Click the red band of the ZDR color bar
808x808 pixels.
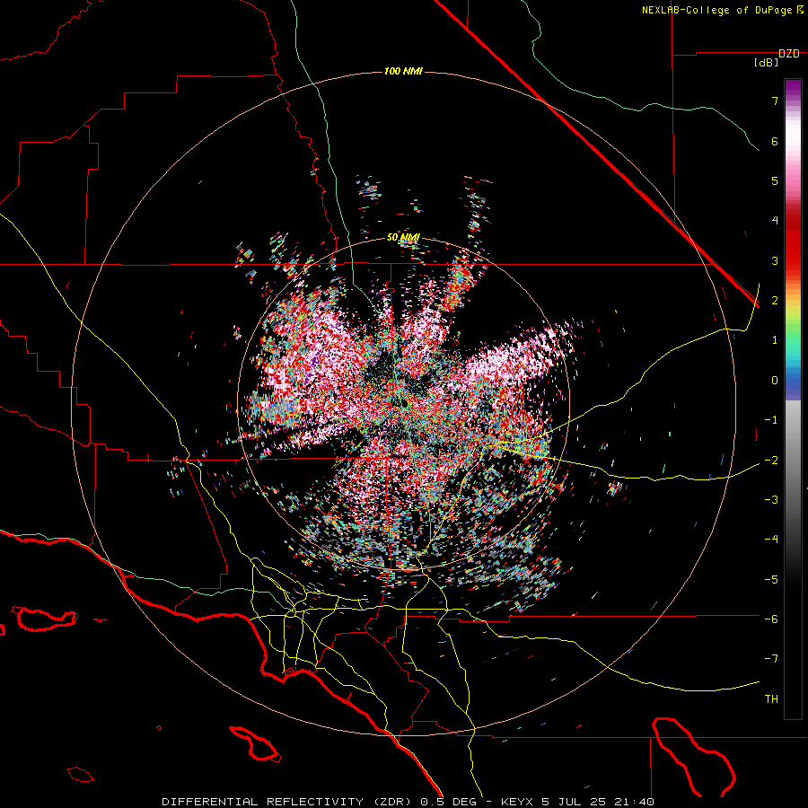click(793, 242)
